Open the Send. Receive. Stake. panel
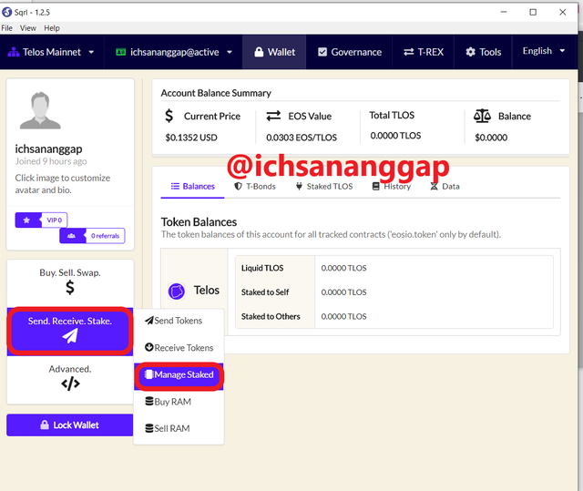This screenshot has width=583, height=491. click(x=70, y=330)
